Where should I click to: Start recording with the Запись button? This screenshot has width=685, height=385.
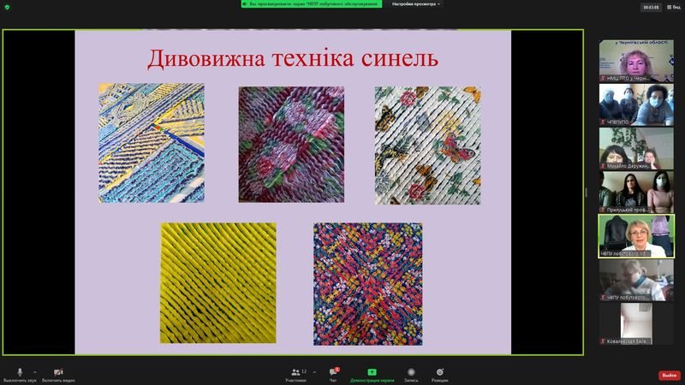coord(411,372)
